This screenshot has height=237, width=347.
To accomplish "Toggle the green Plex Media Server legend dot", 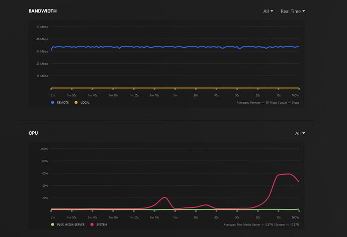I will pos(53,224).
